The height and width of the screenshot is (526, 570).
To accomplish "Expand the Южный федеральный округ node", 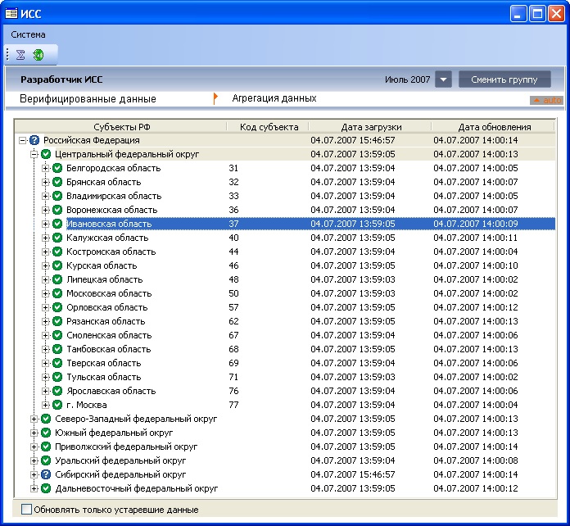I will pos(34,433).
